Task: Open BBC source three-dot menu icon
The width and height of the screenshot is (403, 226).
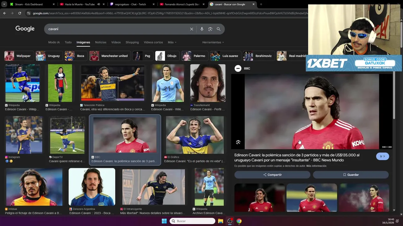Action: click(x=238, y=68)
